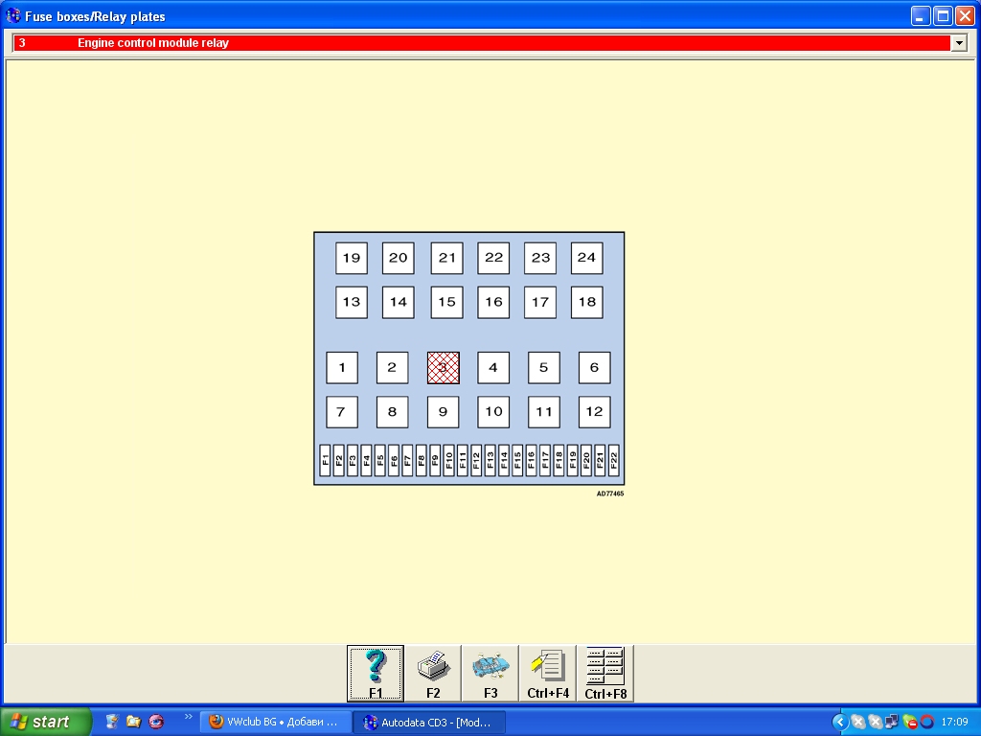
Task: Click the F3 car icon button
Action: coord(490,673)
